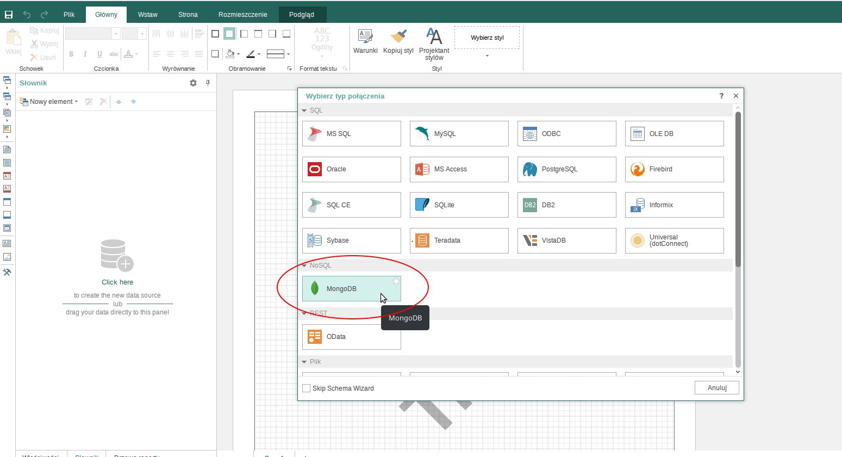Pick Sybase connection type

click(352, 240)
